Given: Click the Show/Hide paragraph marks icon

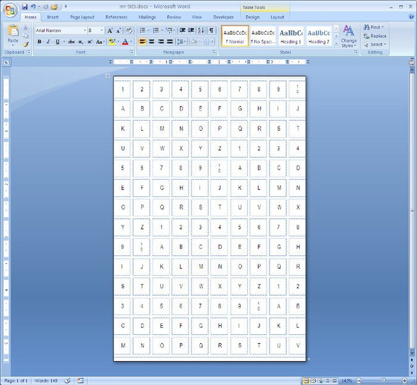Looking at the screenshot, I should click(x=211, y=30).
